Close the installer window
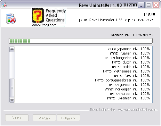The height and width of the screenshot is (126, 161). pyautogui.click(x=156, y=5)
